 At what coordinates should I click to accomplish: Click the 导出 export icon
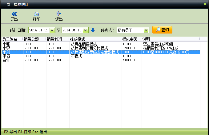pyautogui.click(x=14, y=14)
